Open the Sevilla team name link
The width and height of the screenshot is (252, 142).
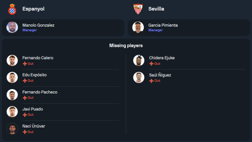click(156, 9)
